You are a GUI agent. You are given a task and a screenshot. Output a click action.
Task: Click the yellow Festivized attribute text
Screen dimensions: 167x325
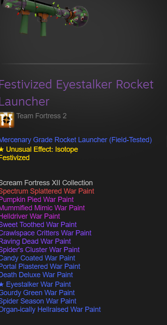tap(15, 158)
